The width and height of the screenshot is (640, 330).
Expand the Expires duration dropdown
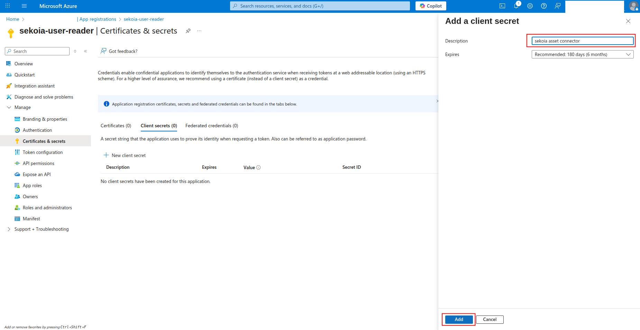click(582, 54)
